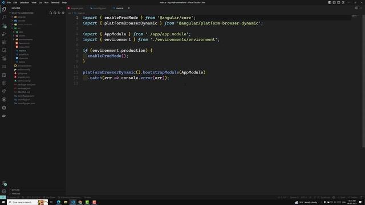The image size is (365, 205).
Task: Open the notification center icon
Action: click(x=360, y=202)
